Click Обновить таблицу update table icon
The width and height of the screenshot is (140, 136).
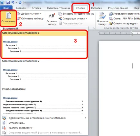click(19, 18)
